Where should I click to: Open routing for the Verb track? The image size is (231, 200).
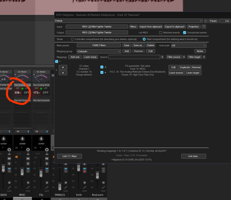tap(84, 170)
